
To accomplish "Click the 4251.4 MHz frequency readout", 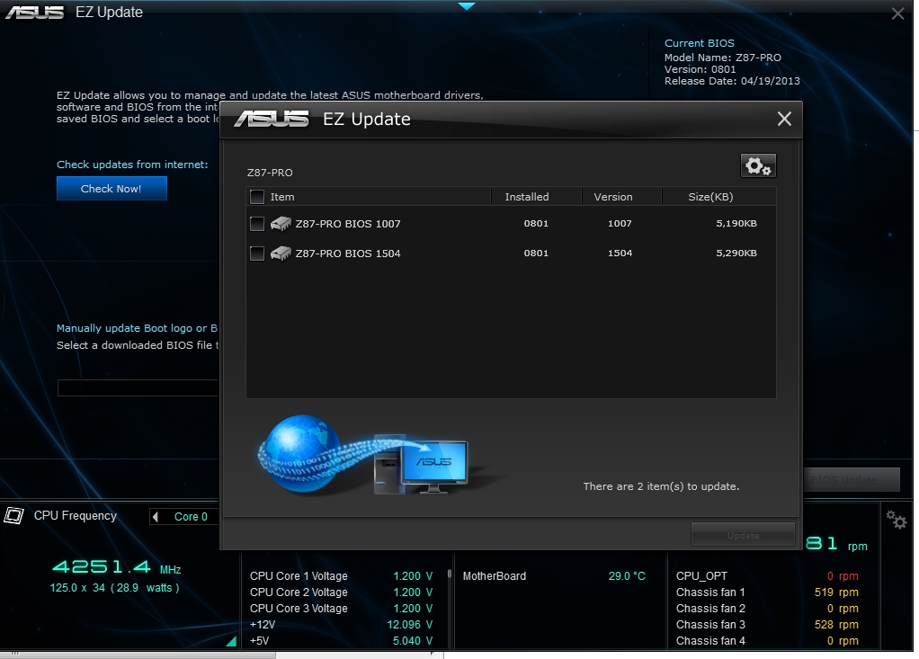I will point(116,567).
